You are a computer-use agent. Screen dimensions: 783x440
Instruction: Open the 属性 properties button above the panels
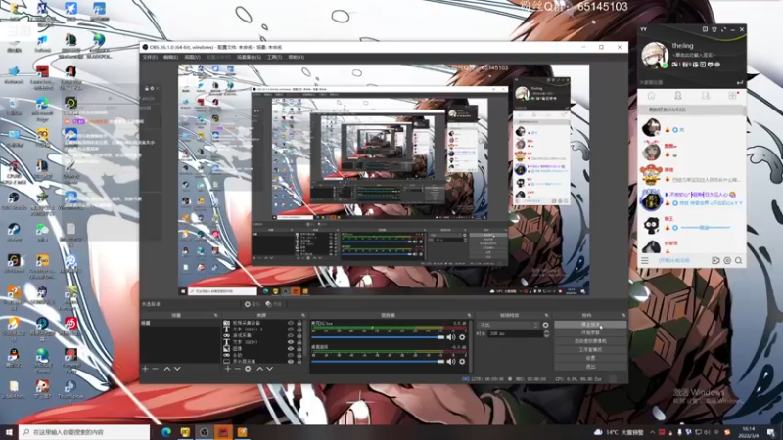pyautogui.click(x=253, y=304)
